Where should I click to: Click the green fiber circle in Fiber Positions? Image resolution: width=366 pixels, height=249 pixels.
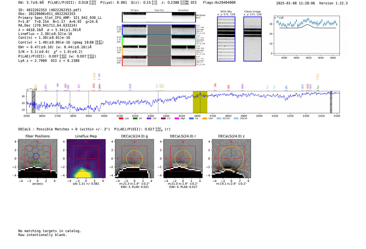(37, 163)
